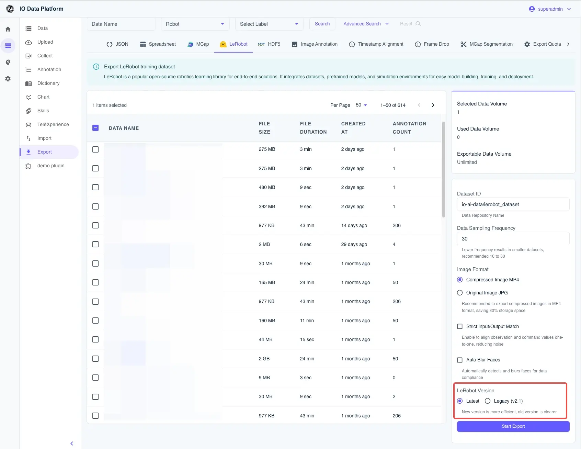Open the Home icon in left rail
Viewport: 581px width, 449px height.
tap(8, 29)
